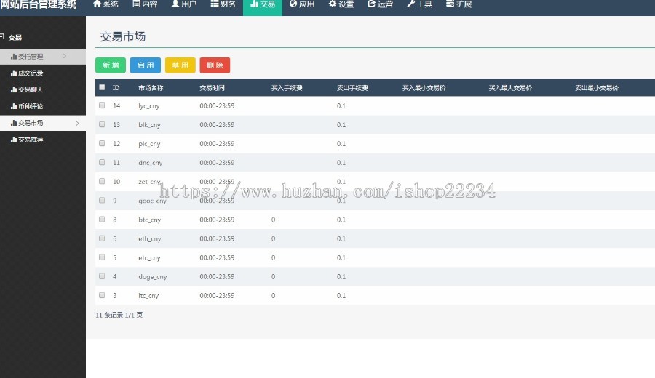Image resolution: width=655 pixels, height=378 pixels.
Task: Check the box for zet_cny row
Action: (x=102, y=181)
